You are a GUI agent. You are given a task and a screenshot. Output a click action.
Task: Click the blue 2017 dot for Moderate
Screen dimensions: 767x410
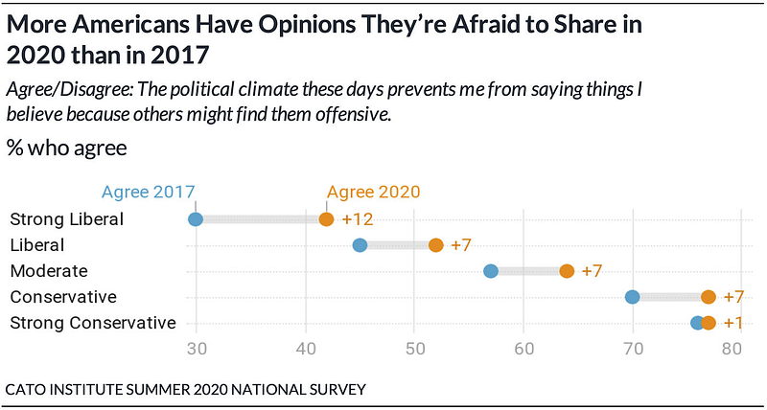pyautogui.click(x=491, y=271)
